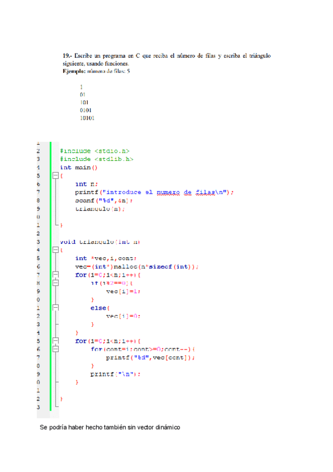Image resolution: width=333 pixels, height=472 pixels.
Task: Click the 'if(i%2==0){' code line
Action: (112, 283)
